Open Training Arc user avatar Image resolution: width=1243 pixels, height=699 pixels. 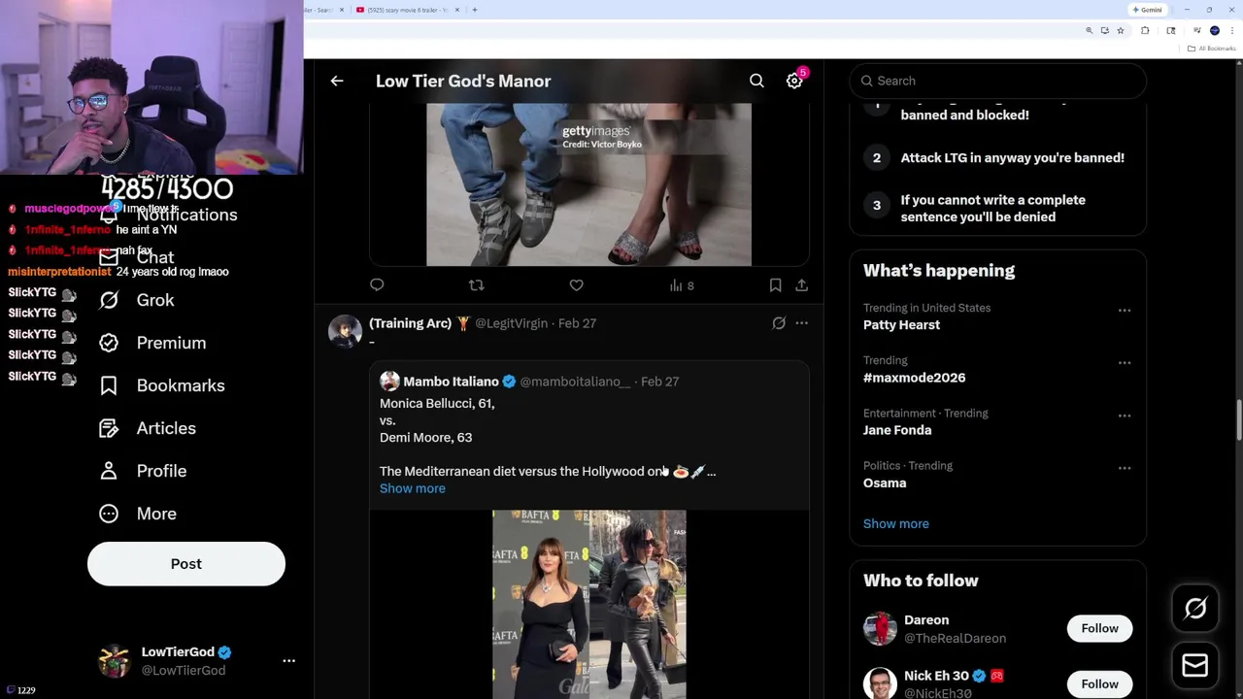[x=345, y=332]
